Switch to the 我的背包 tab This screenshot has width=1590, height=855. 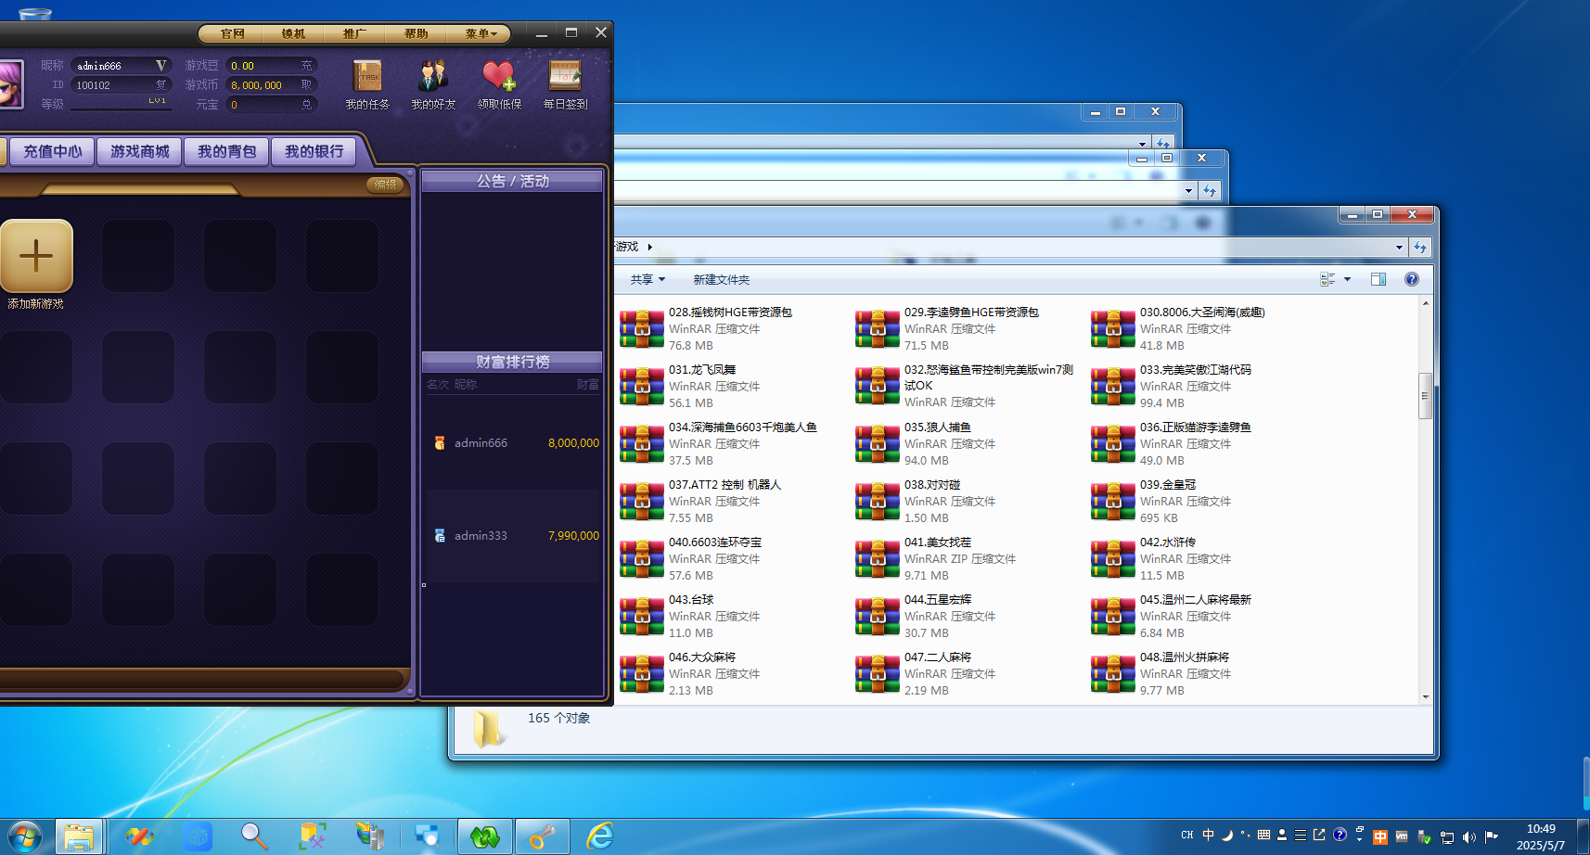(x=227, y=151)
